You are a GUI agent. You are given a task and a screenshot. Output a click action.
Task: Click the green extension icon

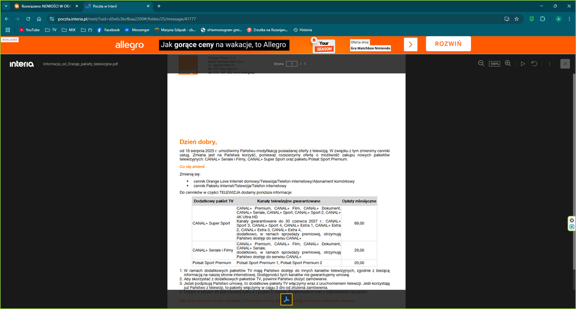[532, 18]
